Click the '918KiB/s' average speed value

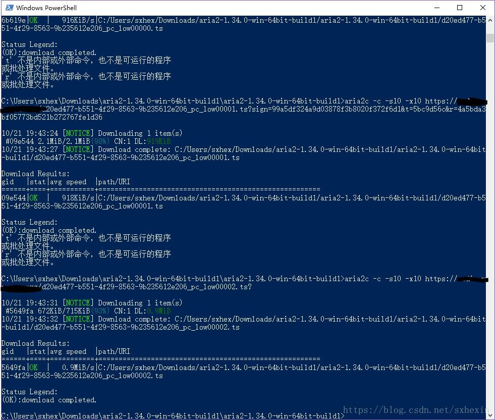(x=78, y=198)
